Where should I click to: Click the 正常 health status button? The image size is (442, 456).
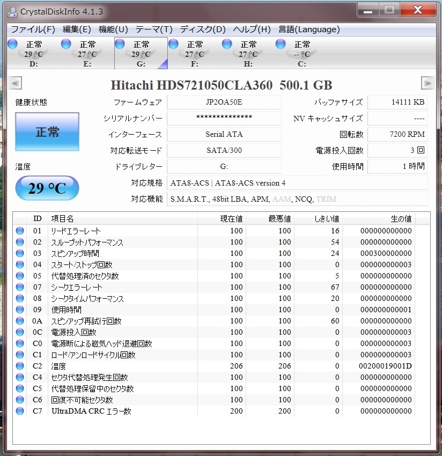[x=47, y=132]
